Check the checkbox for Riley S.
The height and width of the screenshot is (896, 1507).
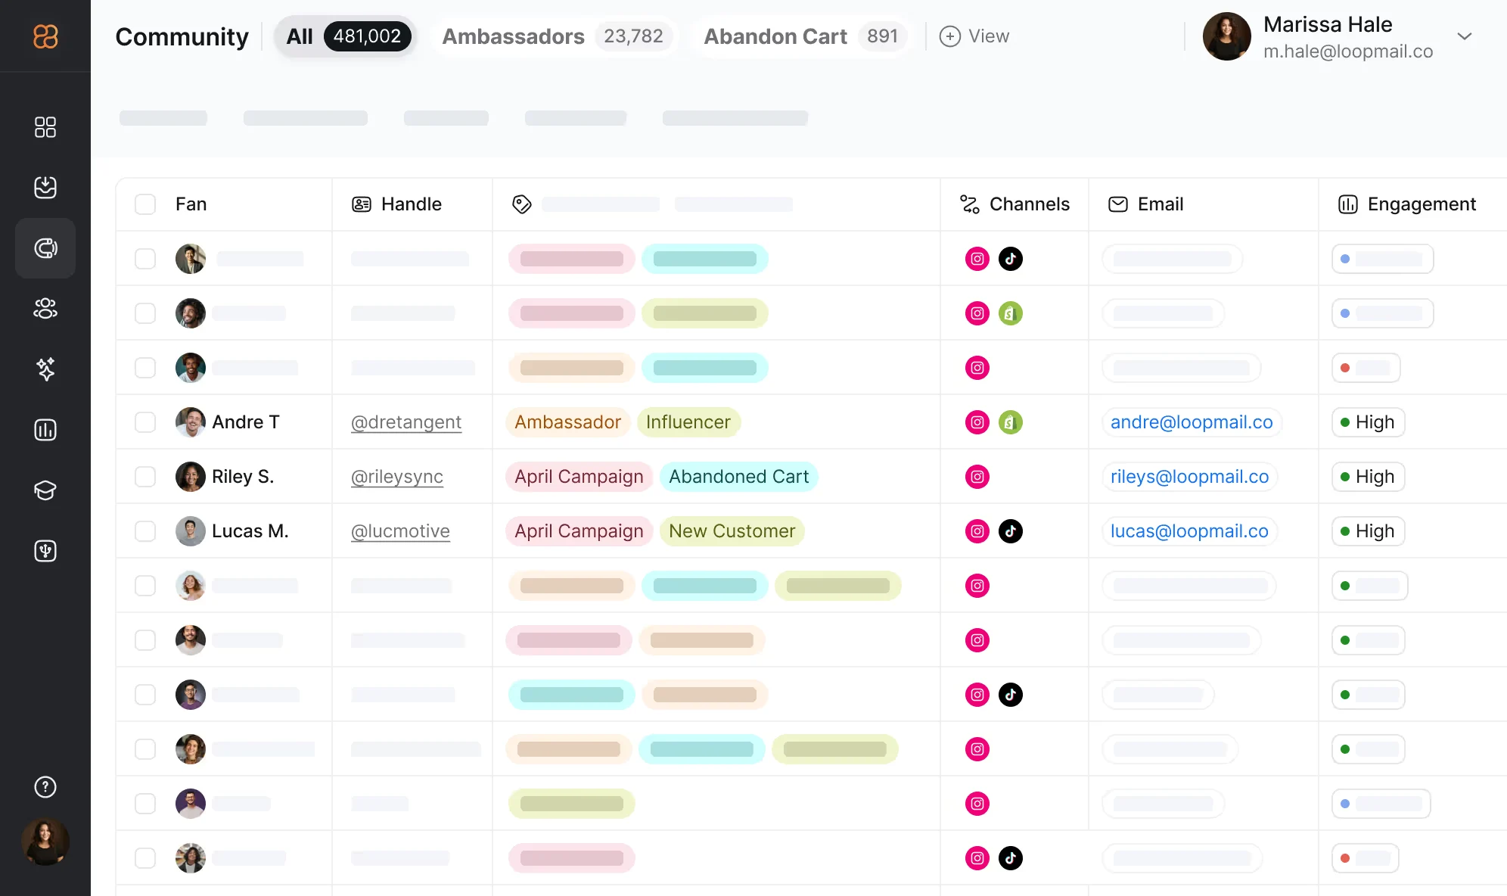coord(145,477)
